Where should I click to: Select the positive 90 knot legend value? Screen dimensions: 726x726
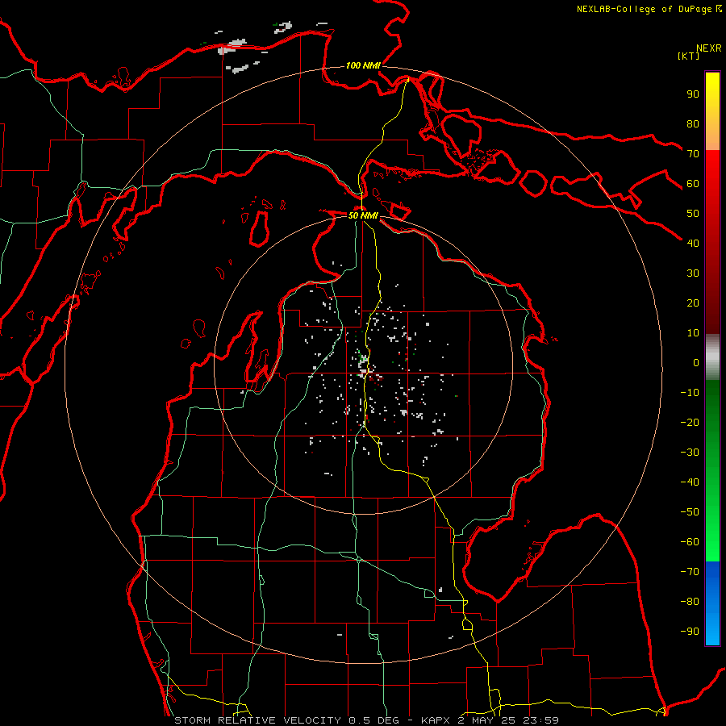coord(693,94)
